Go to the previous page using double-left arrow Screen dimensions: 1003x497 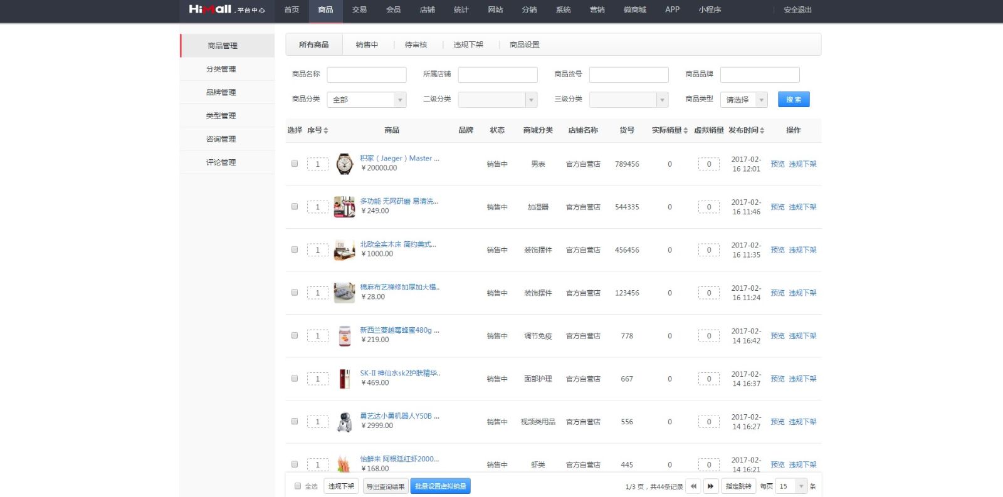(x=693, y=486)
